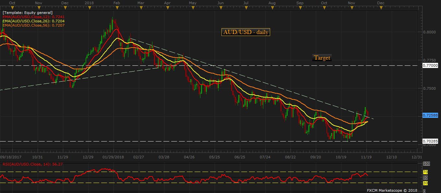The width and height of the screenshot is (441, 193).
Task: Click the 12/10 date axis label
Action: 392,157
